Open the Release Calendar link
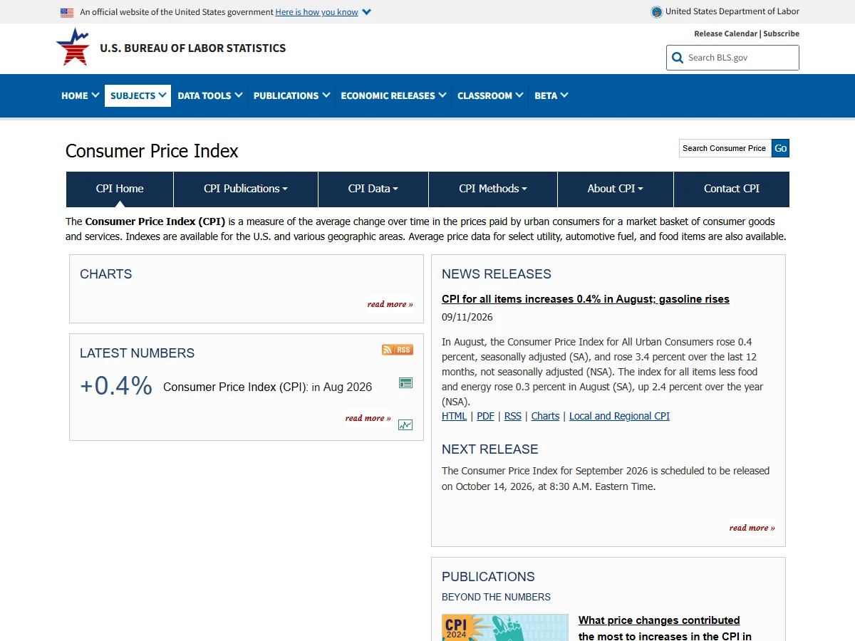Screen dimensions: 855x641 [726, 33]
